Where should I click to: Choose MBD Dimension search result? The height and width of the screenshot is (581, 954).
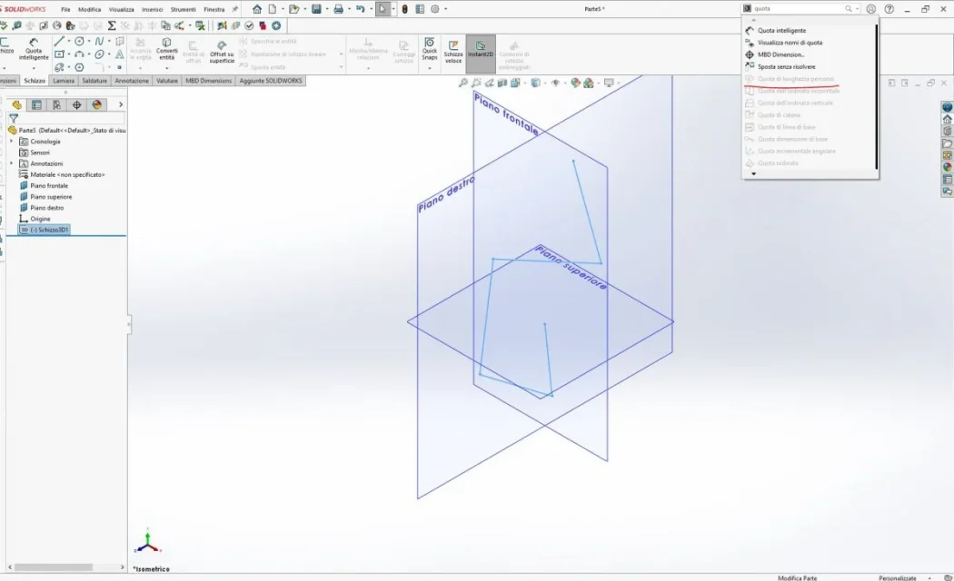coord(780,54)
